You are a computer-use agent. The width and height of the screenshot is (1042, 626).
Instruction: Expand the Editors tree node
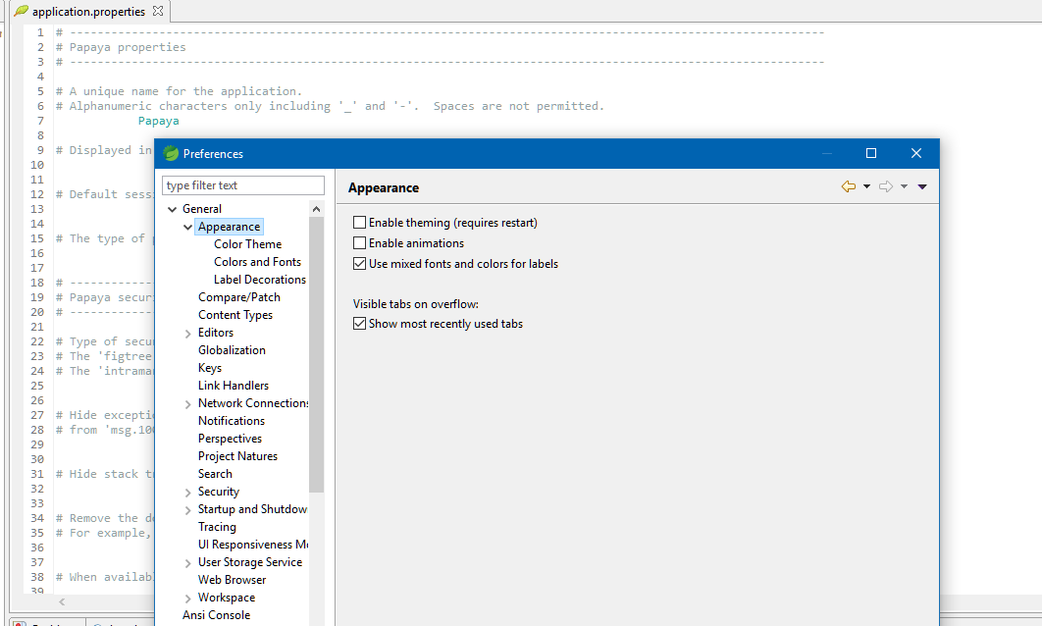187,334
